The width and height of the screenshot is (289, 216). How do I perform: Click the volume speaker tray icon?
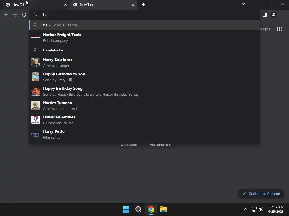coord(261,209)
